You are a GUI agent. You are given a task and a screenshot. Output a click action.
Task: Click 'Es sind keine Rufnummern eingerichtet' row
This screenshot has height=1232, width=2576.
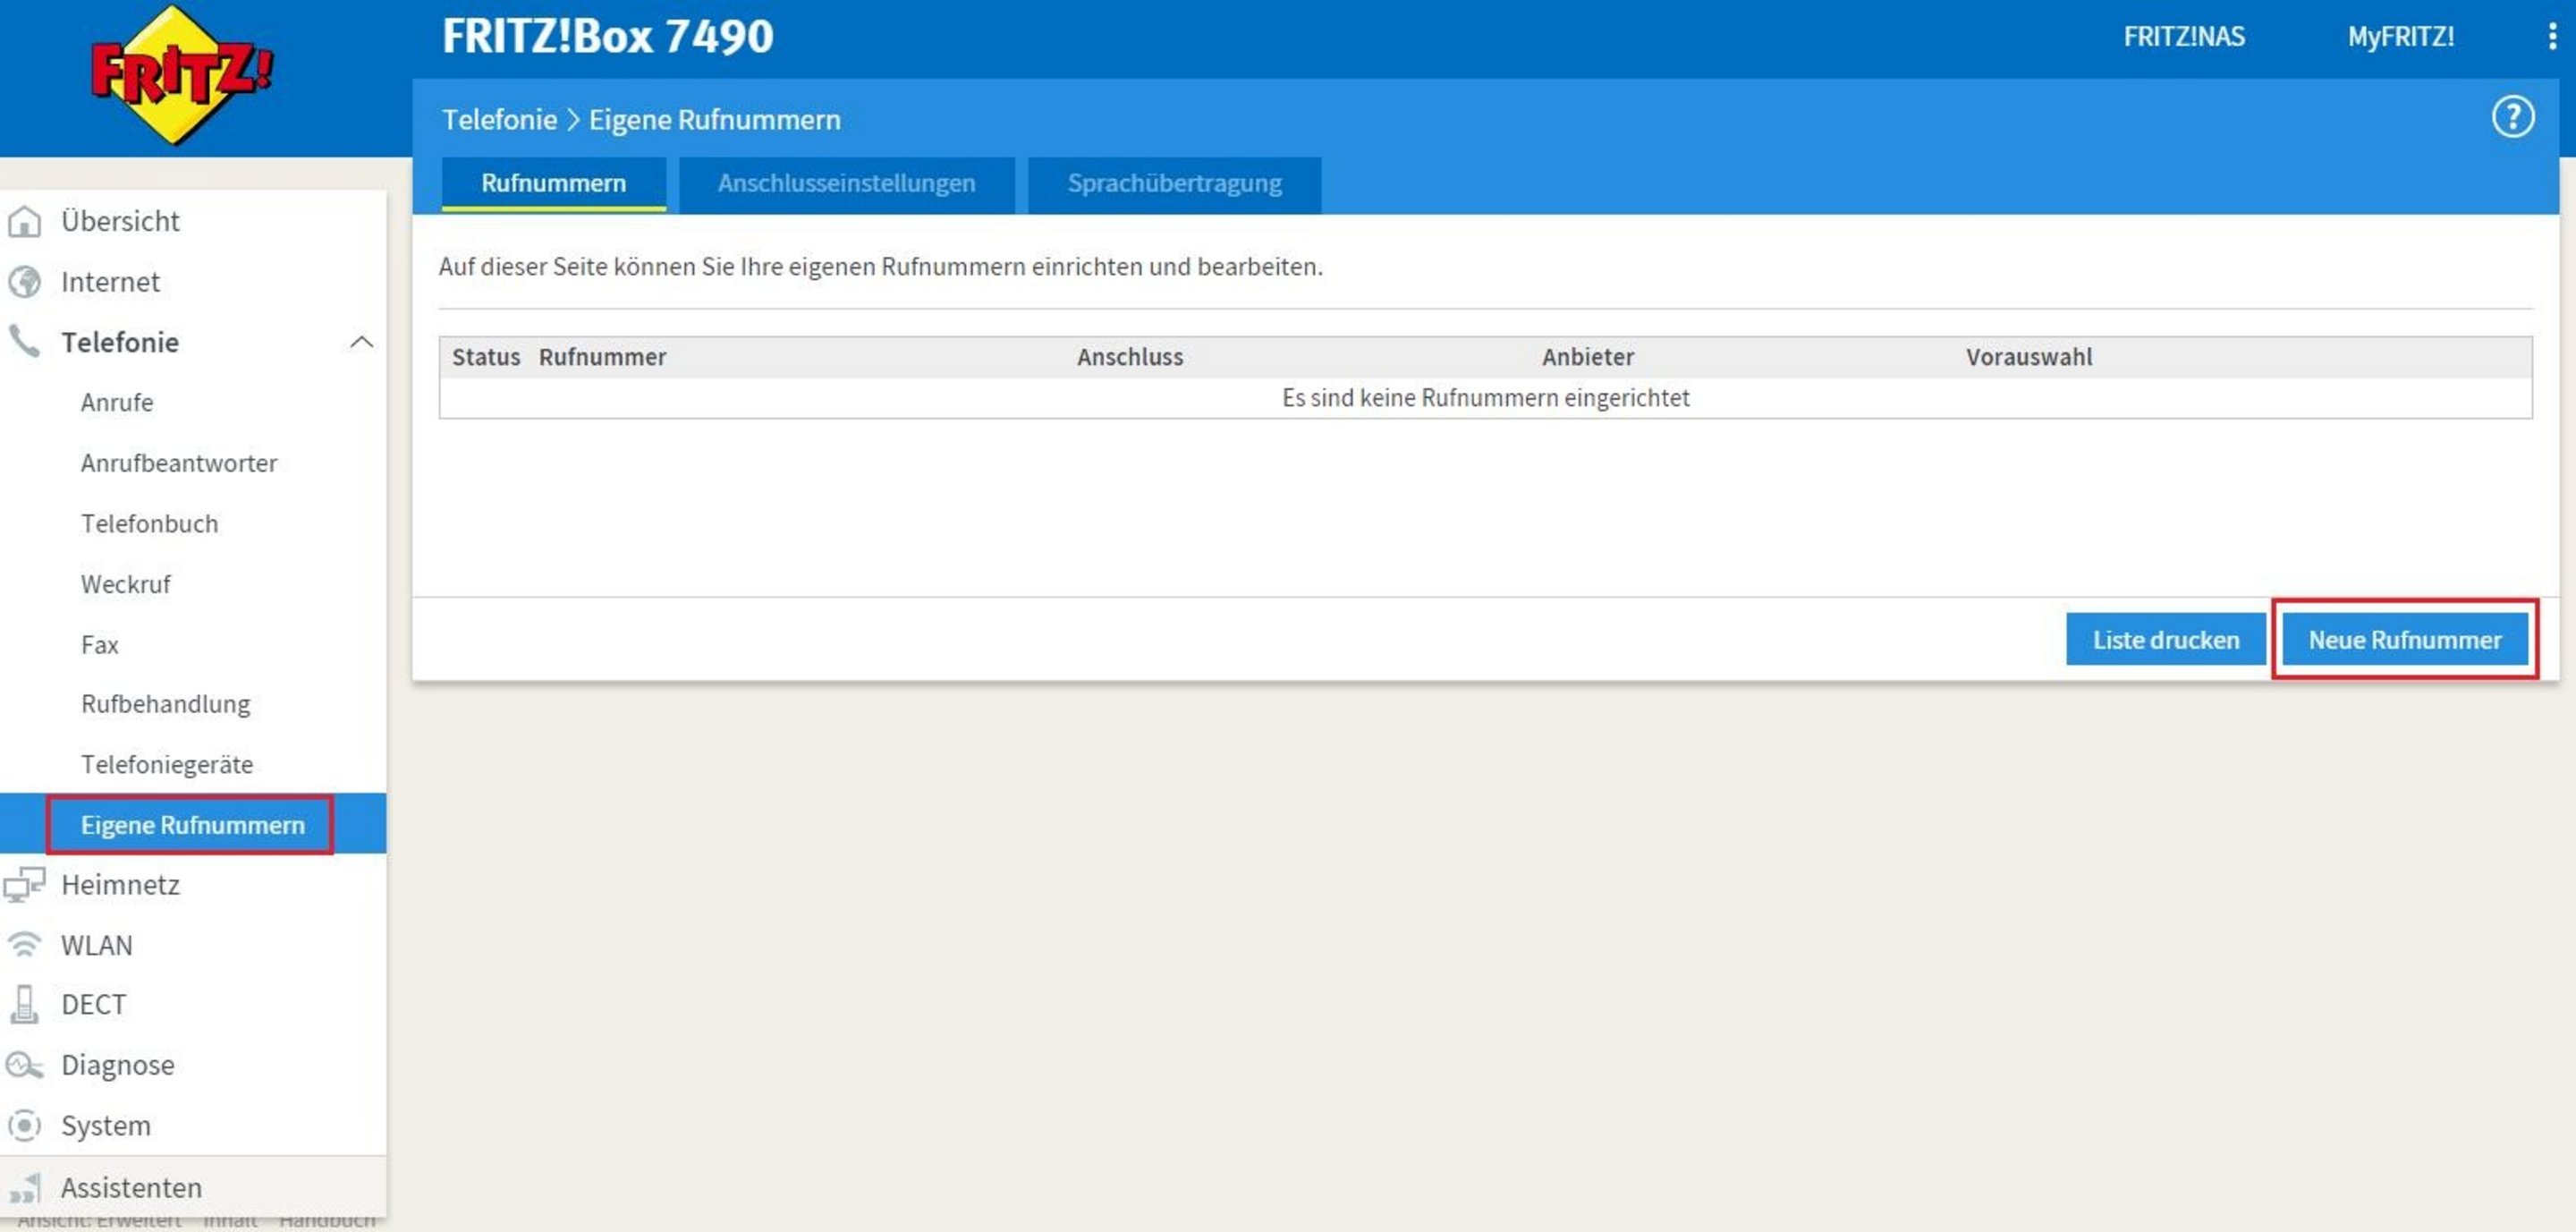pyautogui.click(x=1486, y=398)
